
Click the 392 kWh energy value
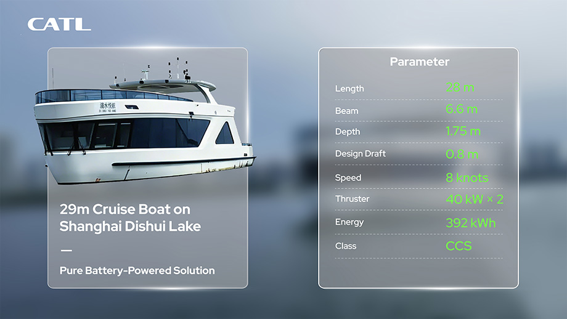pyautogui.click(x=470, y=223)
